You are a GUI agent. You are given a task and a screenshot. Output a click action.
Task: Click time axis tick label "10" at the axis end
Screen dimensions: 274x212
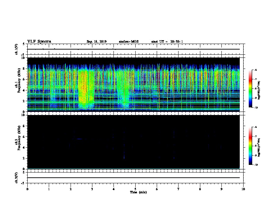[x=243, y=189]
